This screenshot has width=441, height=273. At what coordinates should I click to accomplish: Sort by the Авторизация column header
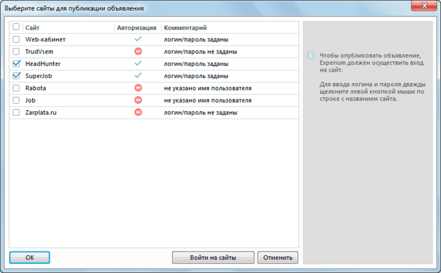pyautogui.click(x=137, y=28)
